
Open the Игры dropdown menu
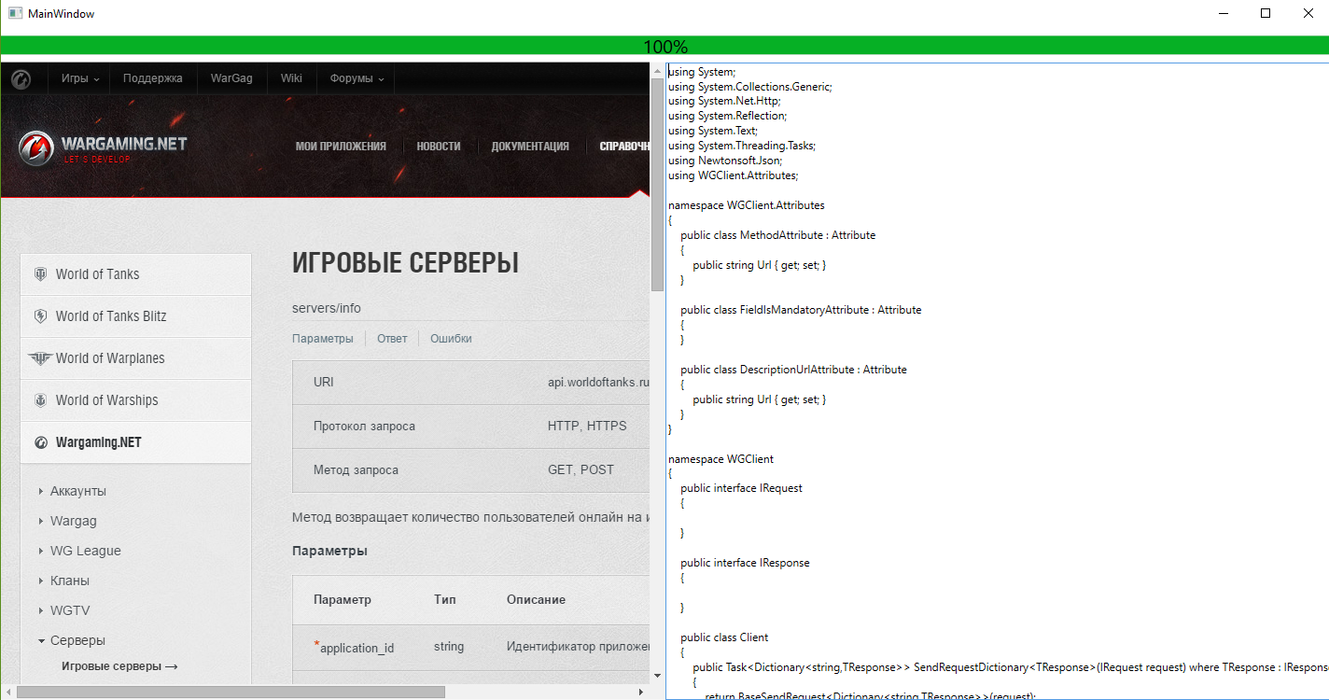coord(78,79)
